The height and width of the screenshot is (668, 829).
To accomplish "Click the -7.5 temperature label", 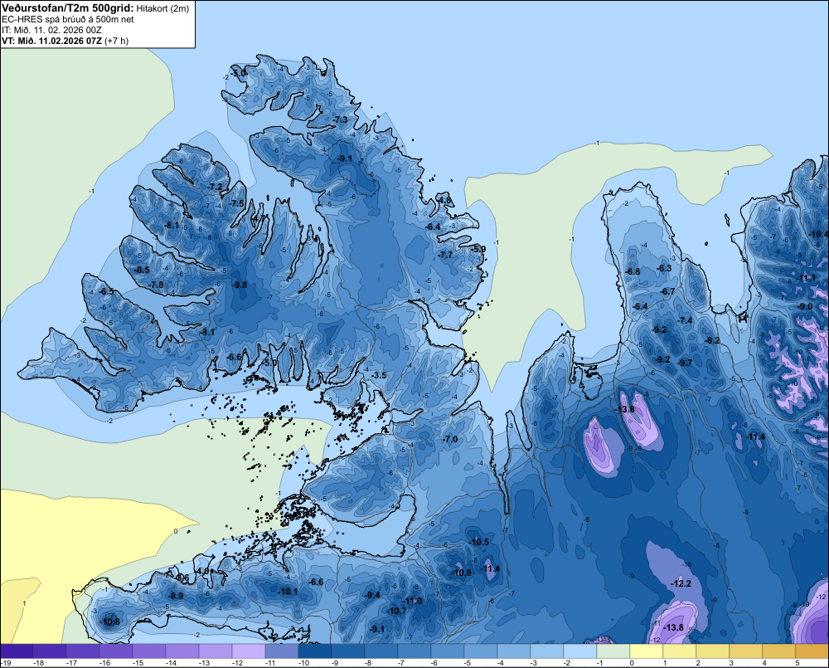I will (237, 203).
